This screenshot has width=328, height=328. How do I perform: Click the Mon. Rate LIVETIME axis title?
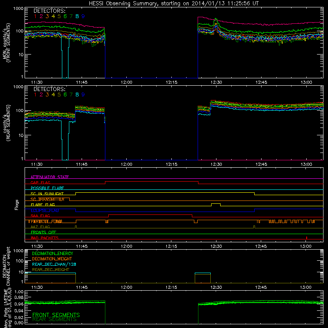tap(8, 307)
